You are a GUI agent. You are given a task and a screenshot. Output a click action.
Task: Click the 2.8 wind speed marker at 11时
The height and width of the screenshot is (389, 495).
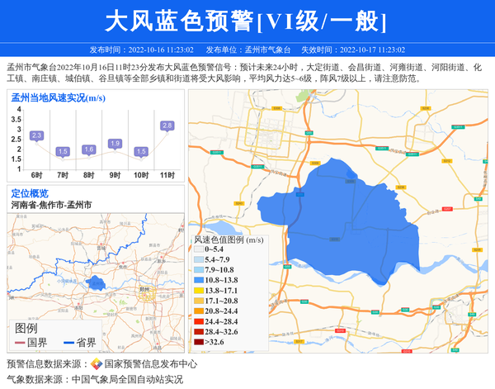click(x=167, y=126)
